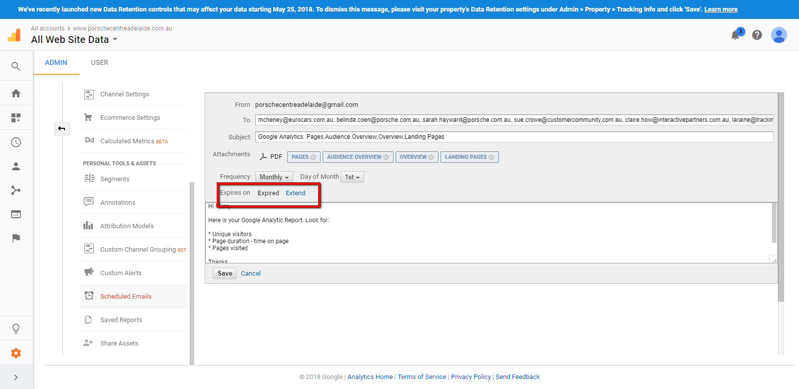Expand the left sidebar with arrow
799x389 pixels.
[16, 378]
